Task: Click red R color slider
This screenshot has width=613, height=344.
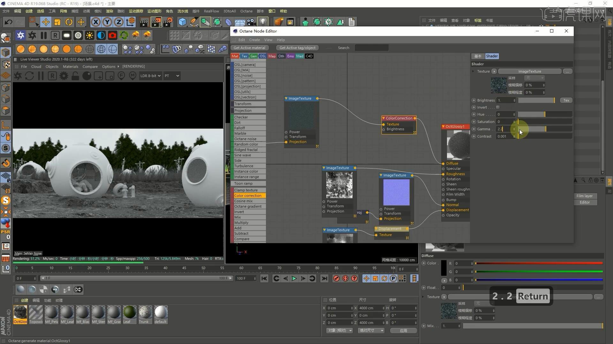Action: click(x=539, y=263)
